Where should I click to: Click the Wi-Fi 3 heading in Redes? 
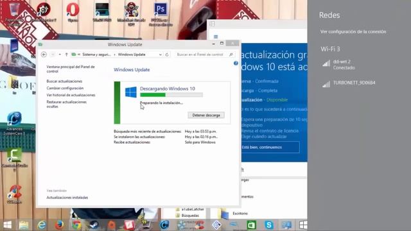(x=330, y=49)
